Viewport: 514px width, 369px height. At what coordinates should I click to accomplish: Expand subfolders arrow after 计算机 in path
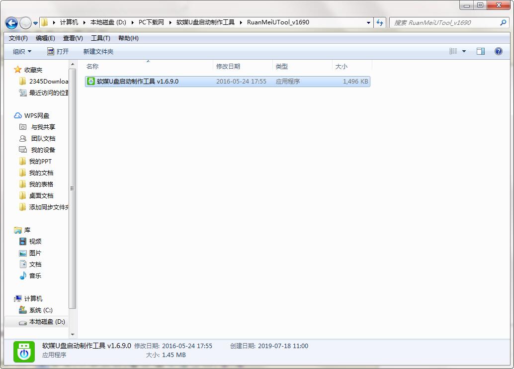pyautogui.click(x=84, y=22)
